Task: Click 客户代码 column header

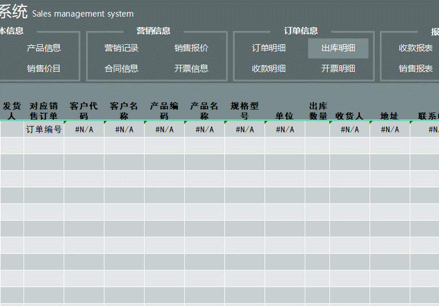Action: point(84,111)
